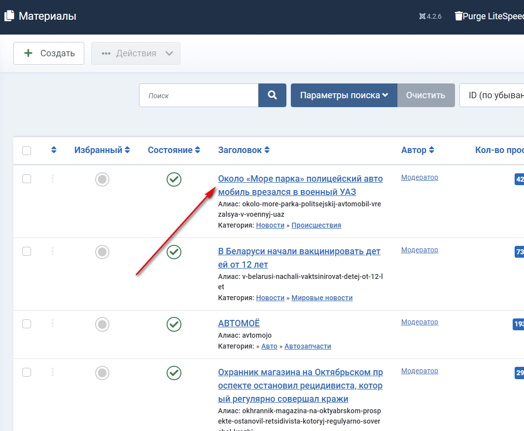The height and width of the screenshot is (431, 524).
Task: Click the search magnifier icon button
Action: (x=272, y=95)
